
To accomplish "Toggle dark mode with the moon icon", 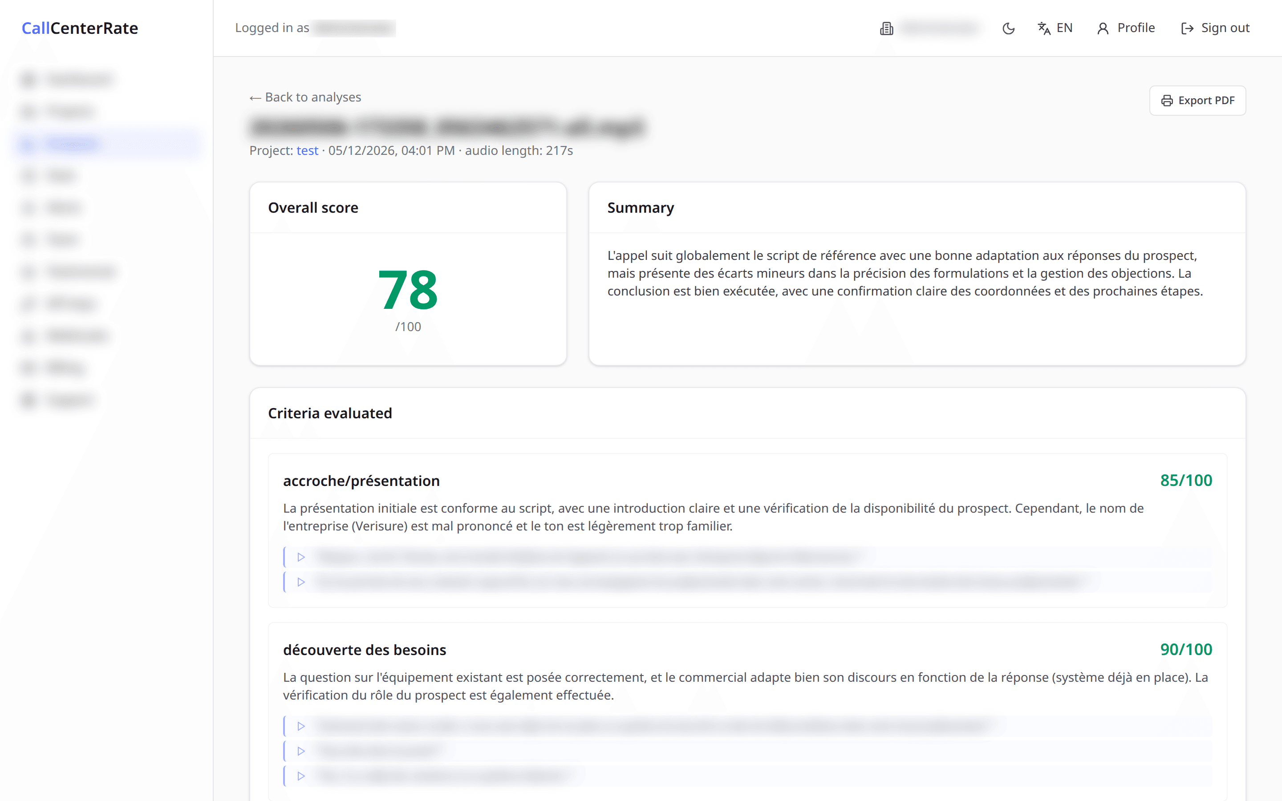I will pyautogui.click(x=1008, y=28).
